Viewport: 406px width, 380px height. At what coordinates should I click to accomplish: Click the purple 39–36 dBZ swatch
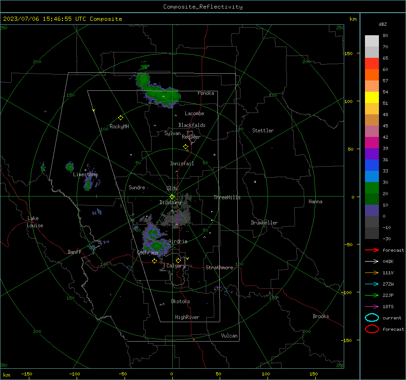[x=372, y=154]
